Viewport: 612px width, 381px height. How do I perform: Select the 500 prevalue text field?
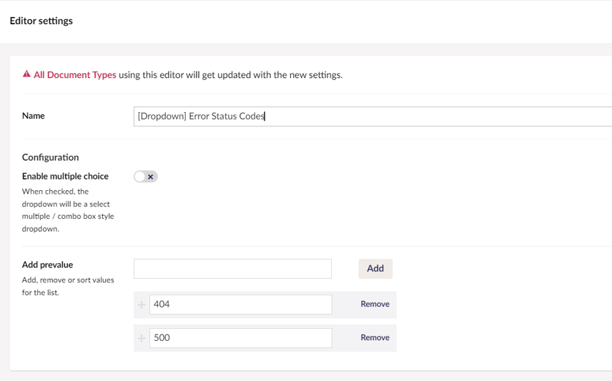click(241, 338)
